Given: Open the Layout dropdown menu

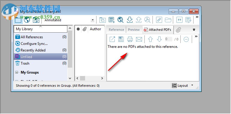Looking at the screenshot, I should pos(183,86).
